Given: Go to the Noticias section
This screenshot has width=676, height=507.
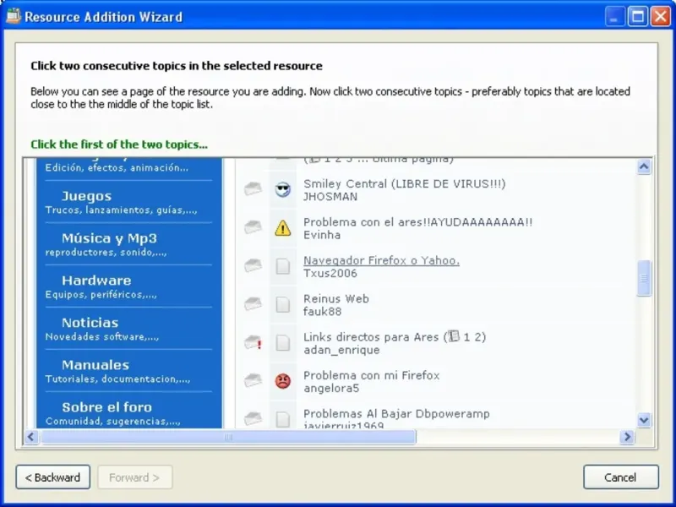Looking at the screenshot, I should point(90,323).
